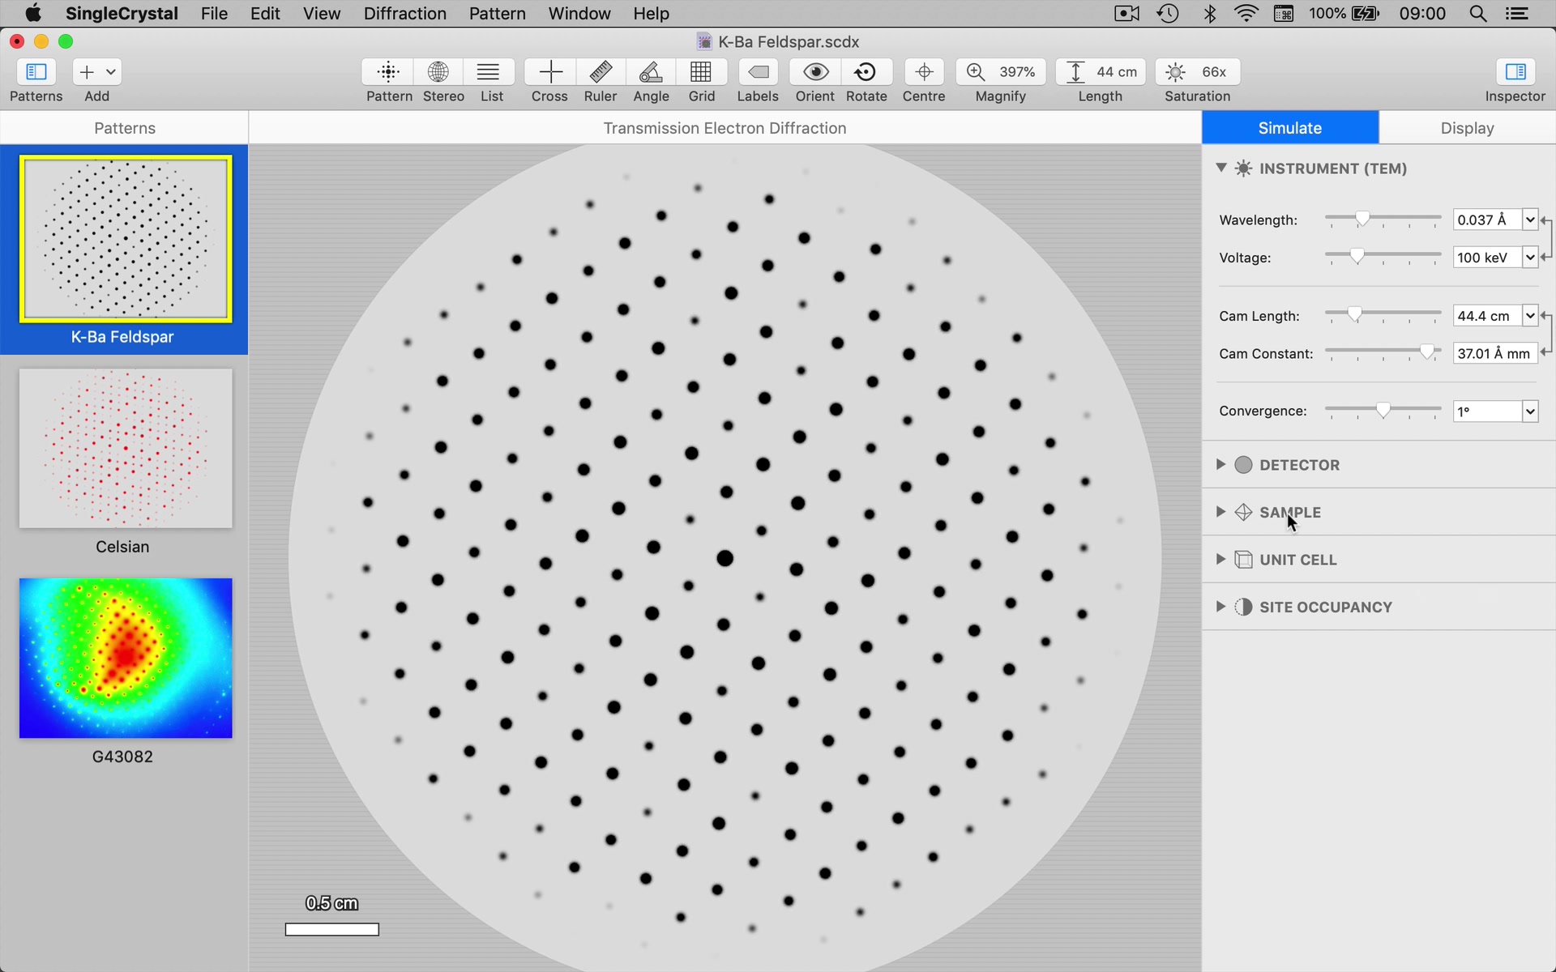Select the Celsian pattern thumbnail
The width and height of the screenshot is (1556, 972).
(x=125, y=448)
